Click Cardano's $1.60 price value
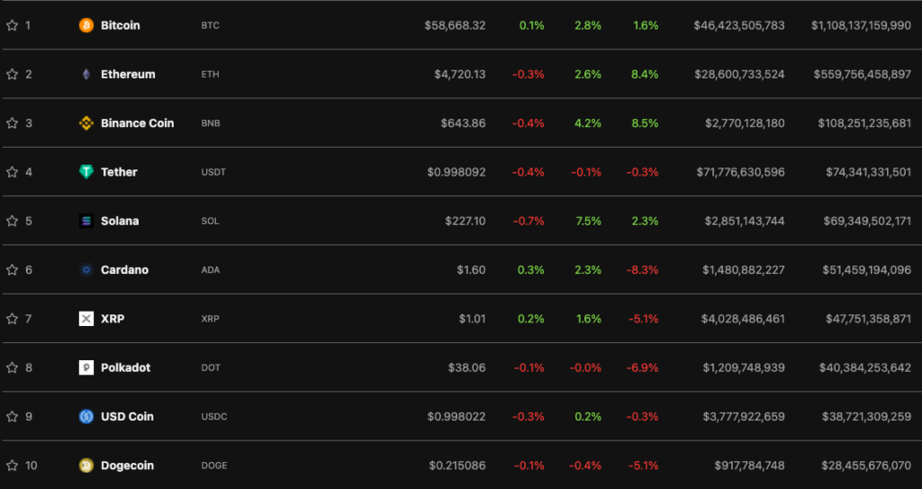This screenshot has width=922, height=489. pyautogui.click(x=472, y=270)
